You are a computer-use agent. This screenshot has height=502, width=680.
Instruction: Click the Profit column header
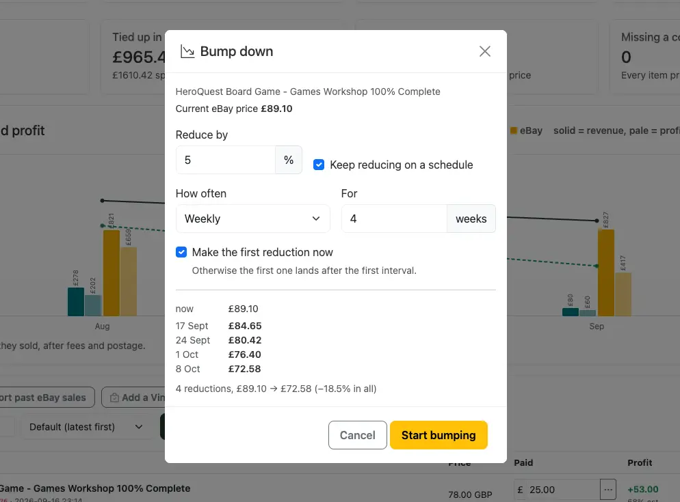click(640, 462)
